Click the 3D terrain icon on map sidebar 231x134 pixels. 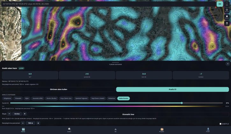click(227, 23)
